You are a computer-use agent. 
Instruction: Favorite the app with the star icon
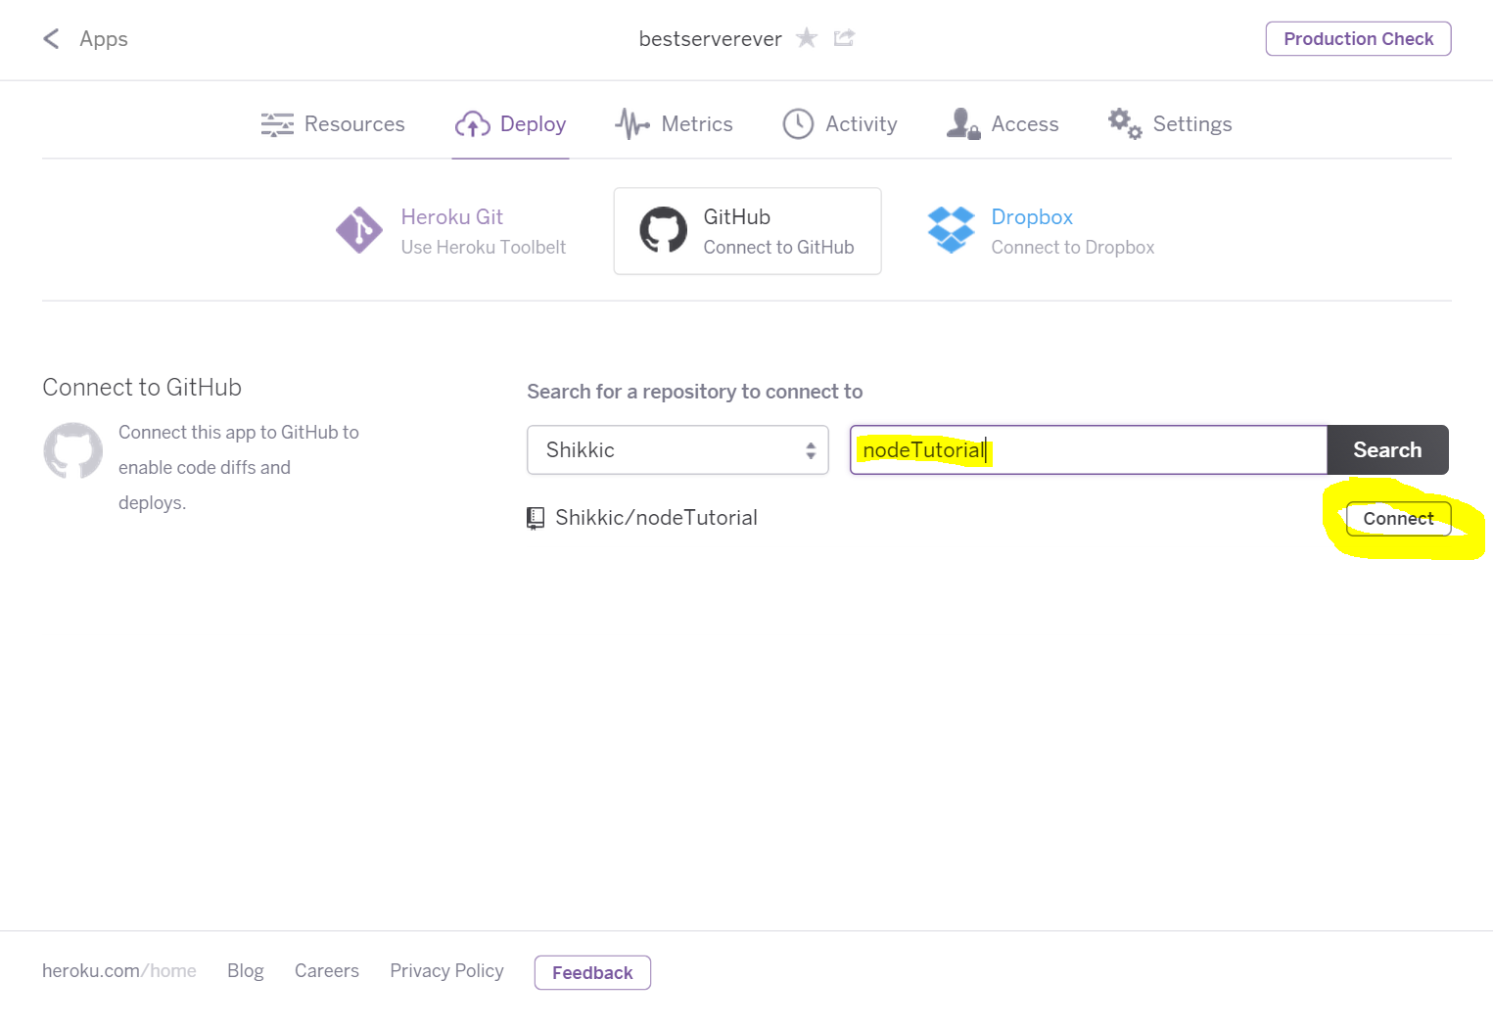(807, 38)
